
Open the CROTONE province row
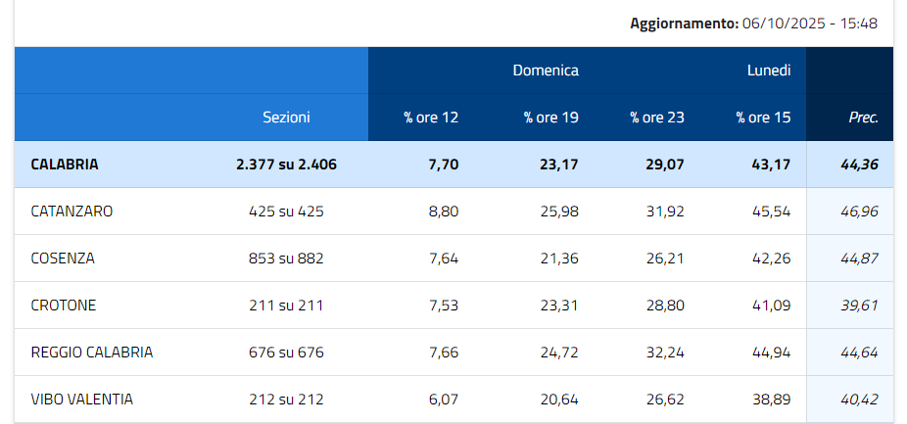[x=64, y=306]
